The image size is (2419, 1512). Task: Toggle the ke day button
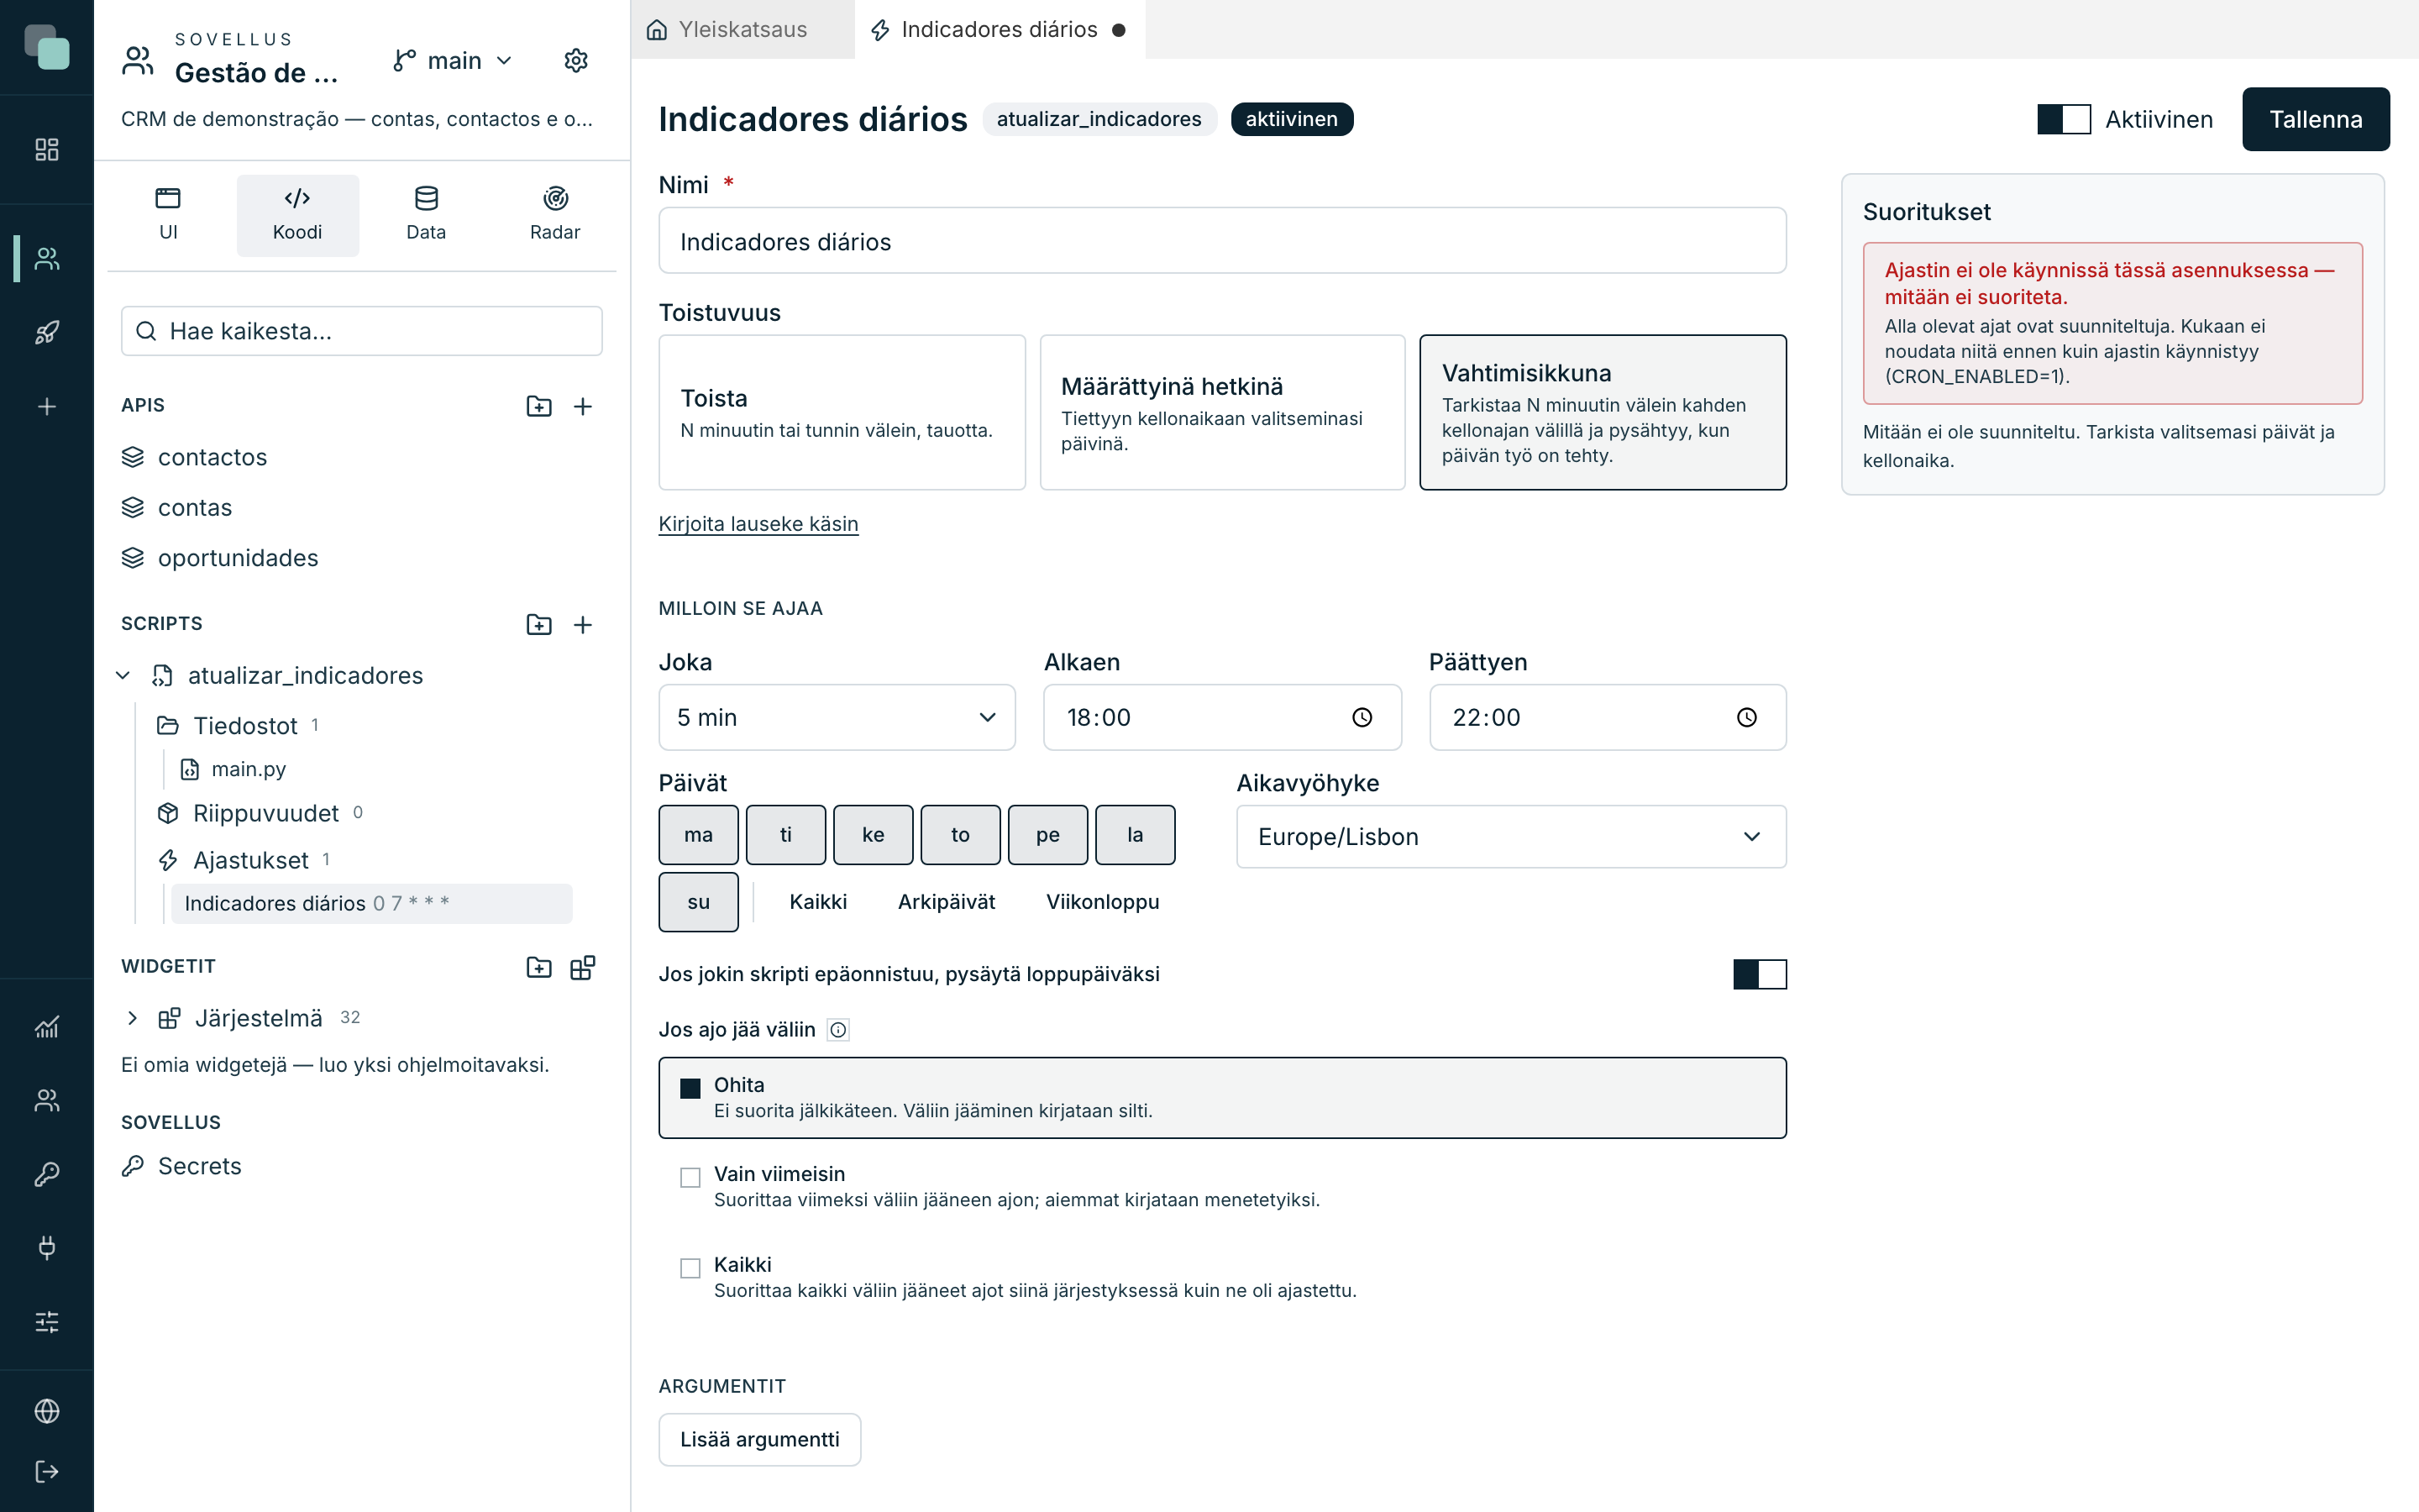tap(873, 834)
